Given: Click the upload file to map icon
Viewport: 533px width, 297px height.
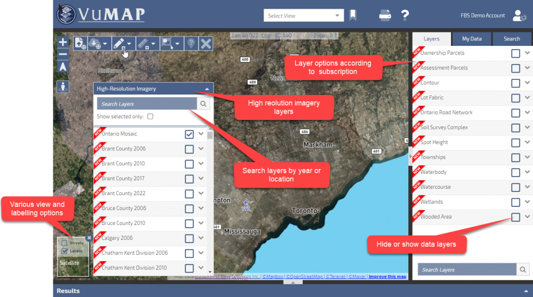Looking at the screenshot, I should point(79,44).
